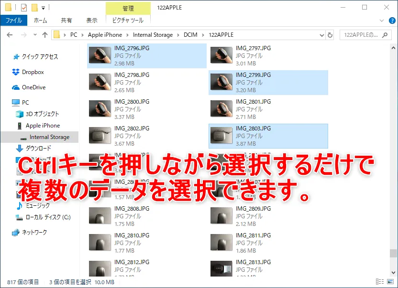Select the IMG_2811.JPG thumbnail
This screenshot has width=398, height=288.
[221, 242]
